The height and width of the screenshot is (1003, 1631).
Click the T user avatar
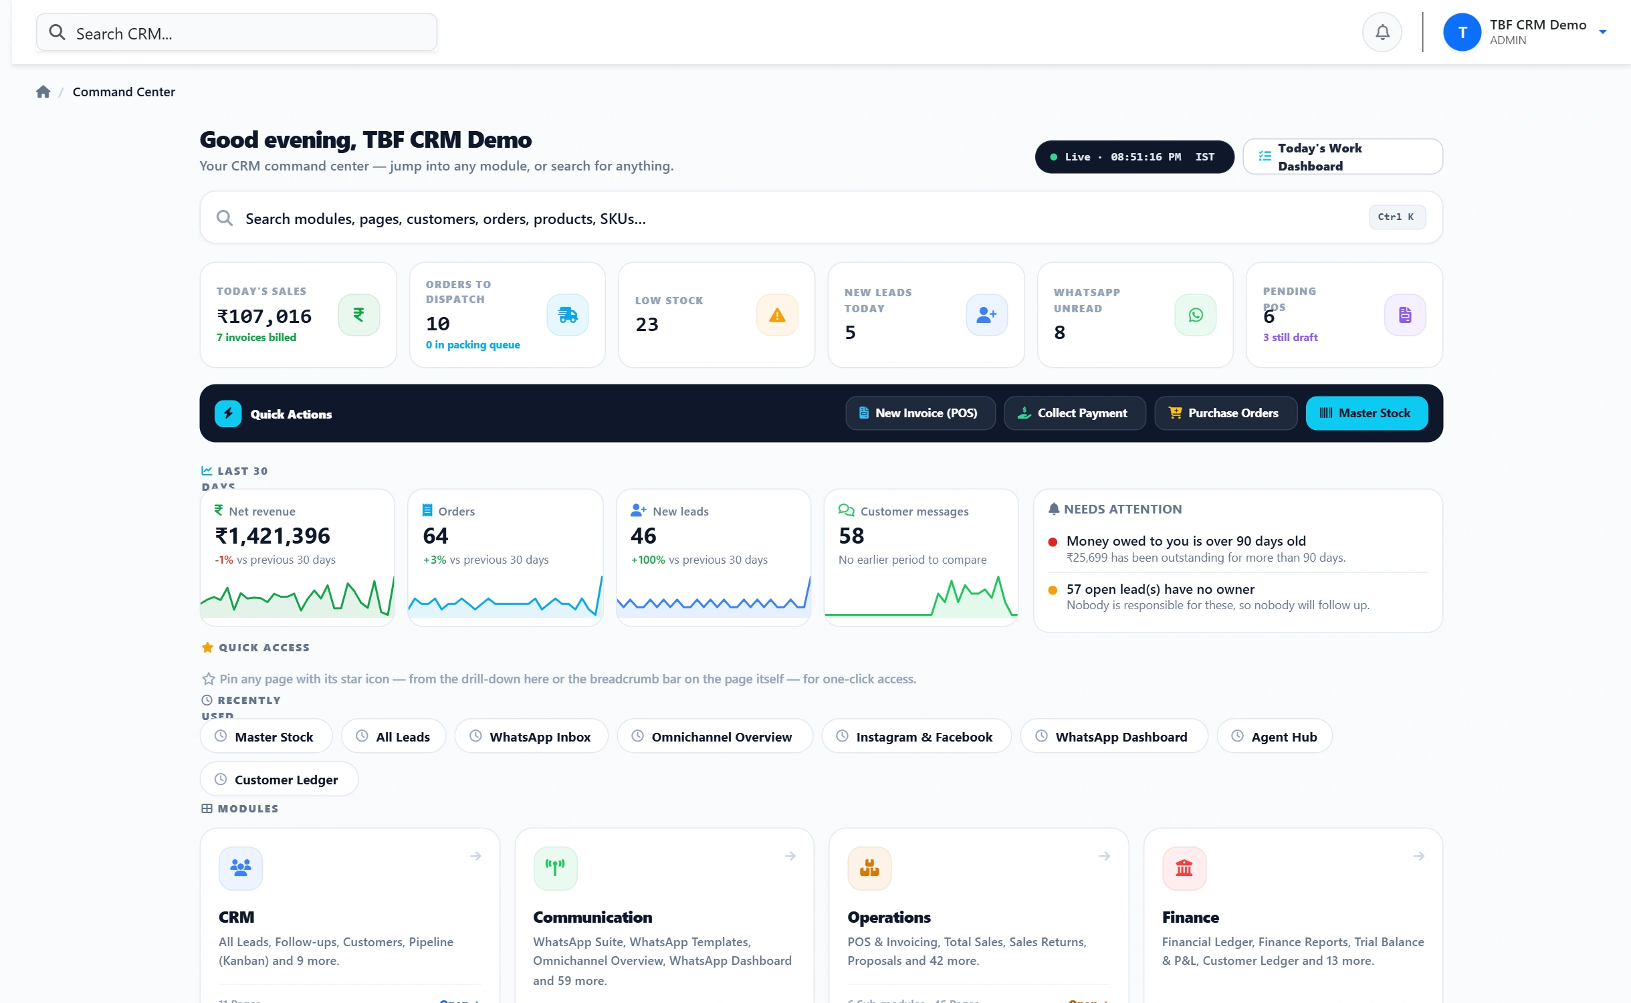1462,32
